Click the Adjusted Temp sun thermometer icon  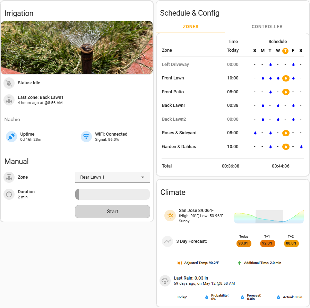tap(180, 263)
